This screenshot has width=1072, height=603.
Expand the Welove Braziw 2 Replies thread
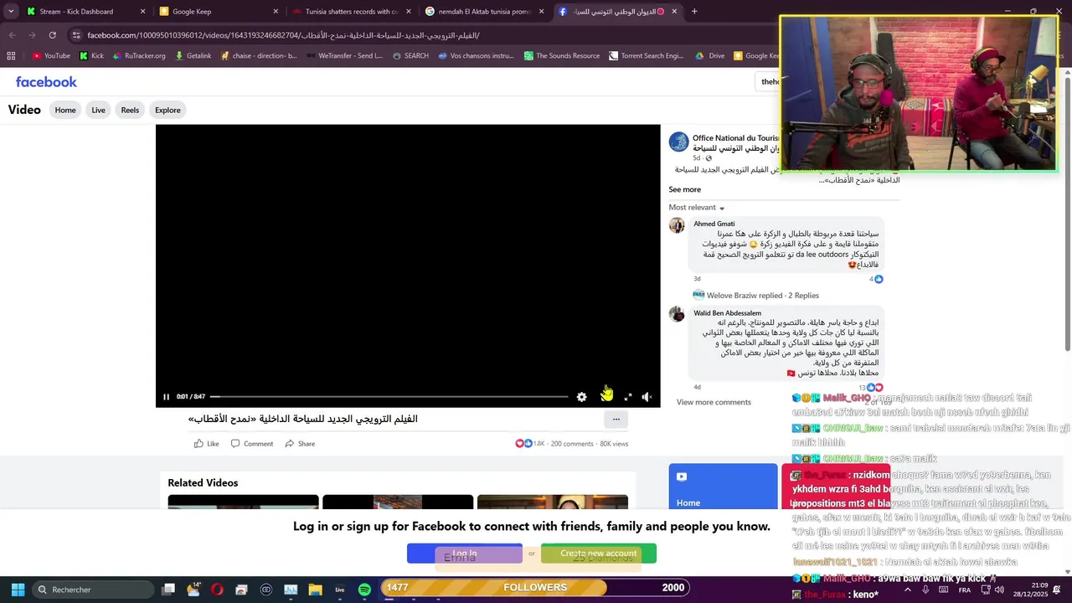[762, 296]
